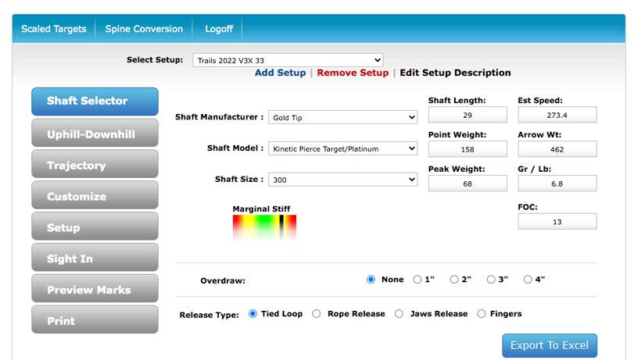The image size is (641, 360).
Task: Click the Shaft Length input field
Action: [x=467, y=115]
